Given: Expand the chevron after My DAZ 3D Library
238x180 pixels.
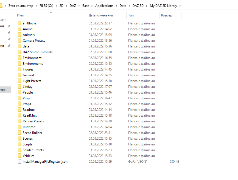Looking at the screenshot, I should (x=180, y=6).
